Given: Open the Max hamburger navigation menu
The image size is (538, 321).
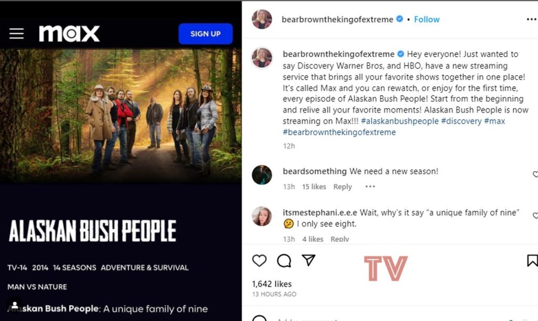Looking at the screenshot, I should (16, 33).
